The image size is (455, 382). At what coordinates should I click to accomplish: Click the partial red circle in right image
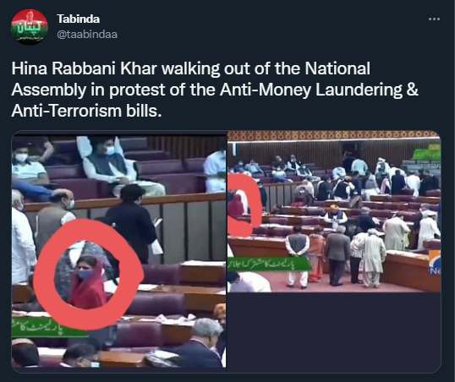tap(244, 205)
